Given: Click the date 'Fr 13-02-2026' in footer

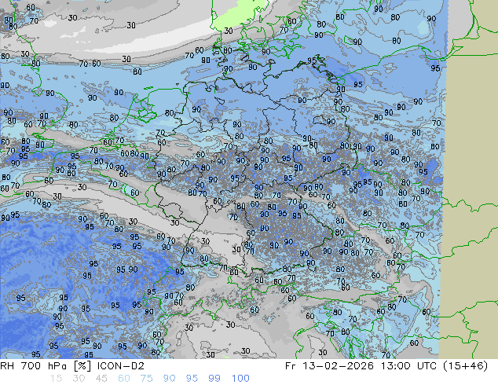Looking at the screenshot, I should coord(329,365).
